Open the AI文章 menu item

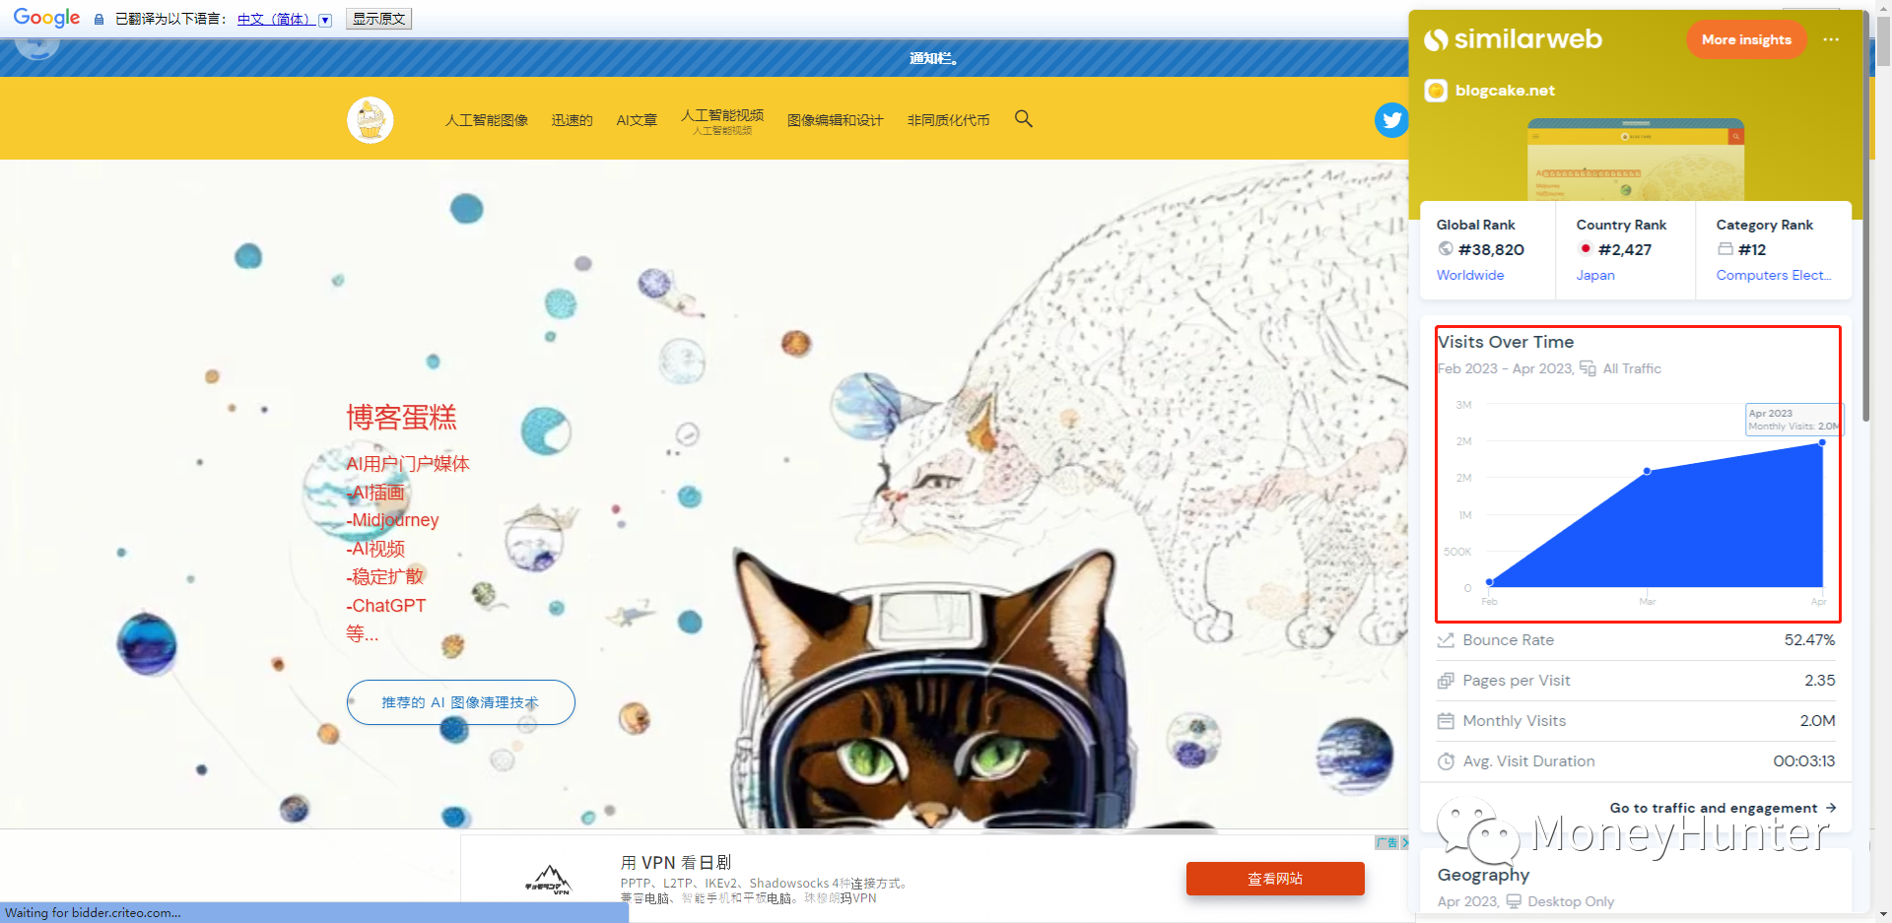point(637,120)
